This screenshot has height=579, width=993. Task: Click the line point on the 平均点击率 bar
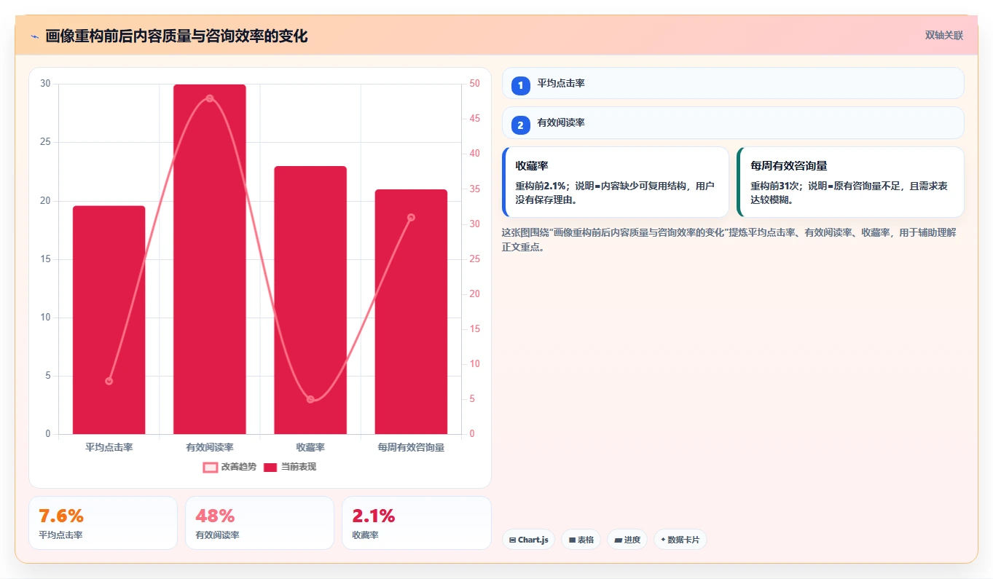[109, 381]
